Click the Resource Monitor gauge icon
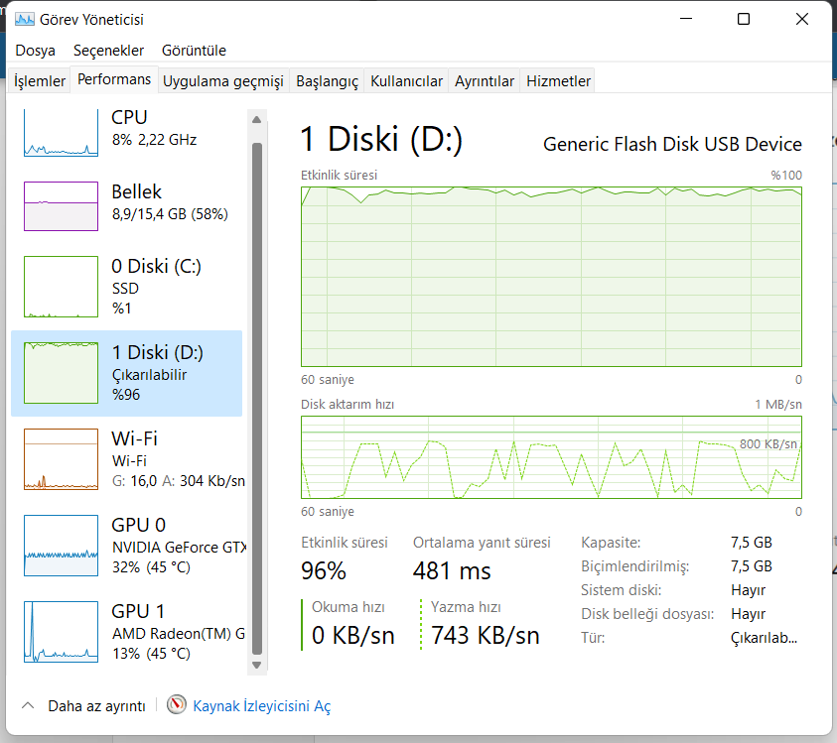The image size is (837, 743). click(x=177, y=705)
